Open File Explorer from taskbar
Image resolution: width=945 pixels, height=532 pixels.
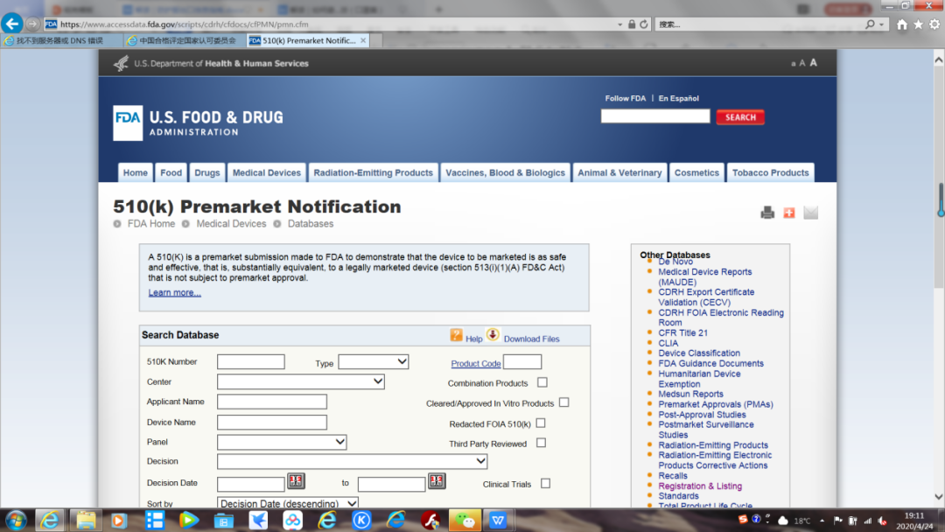click(x=86, y=521)
